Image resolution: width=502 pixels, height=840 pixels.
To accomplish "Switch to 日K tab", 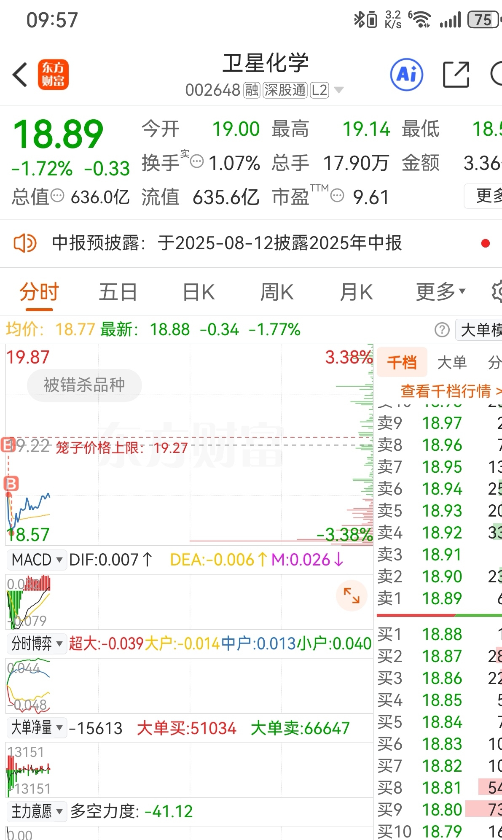I will coord(199,292).
